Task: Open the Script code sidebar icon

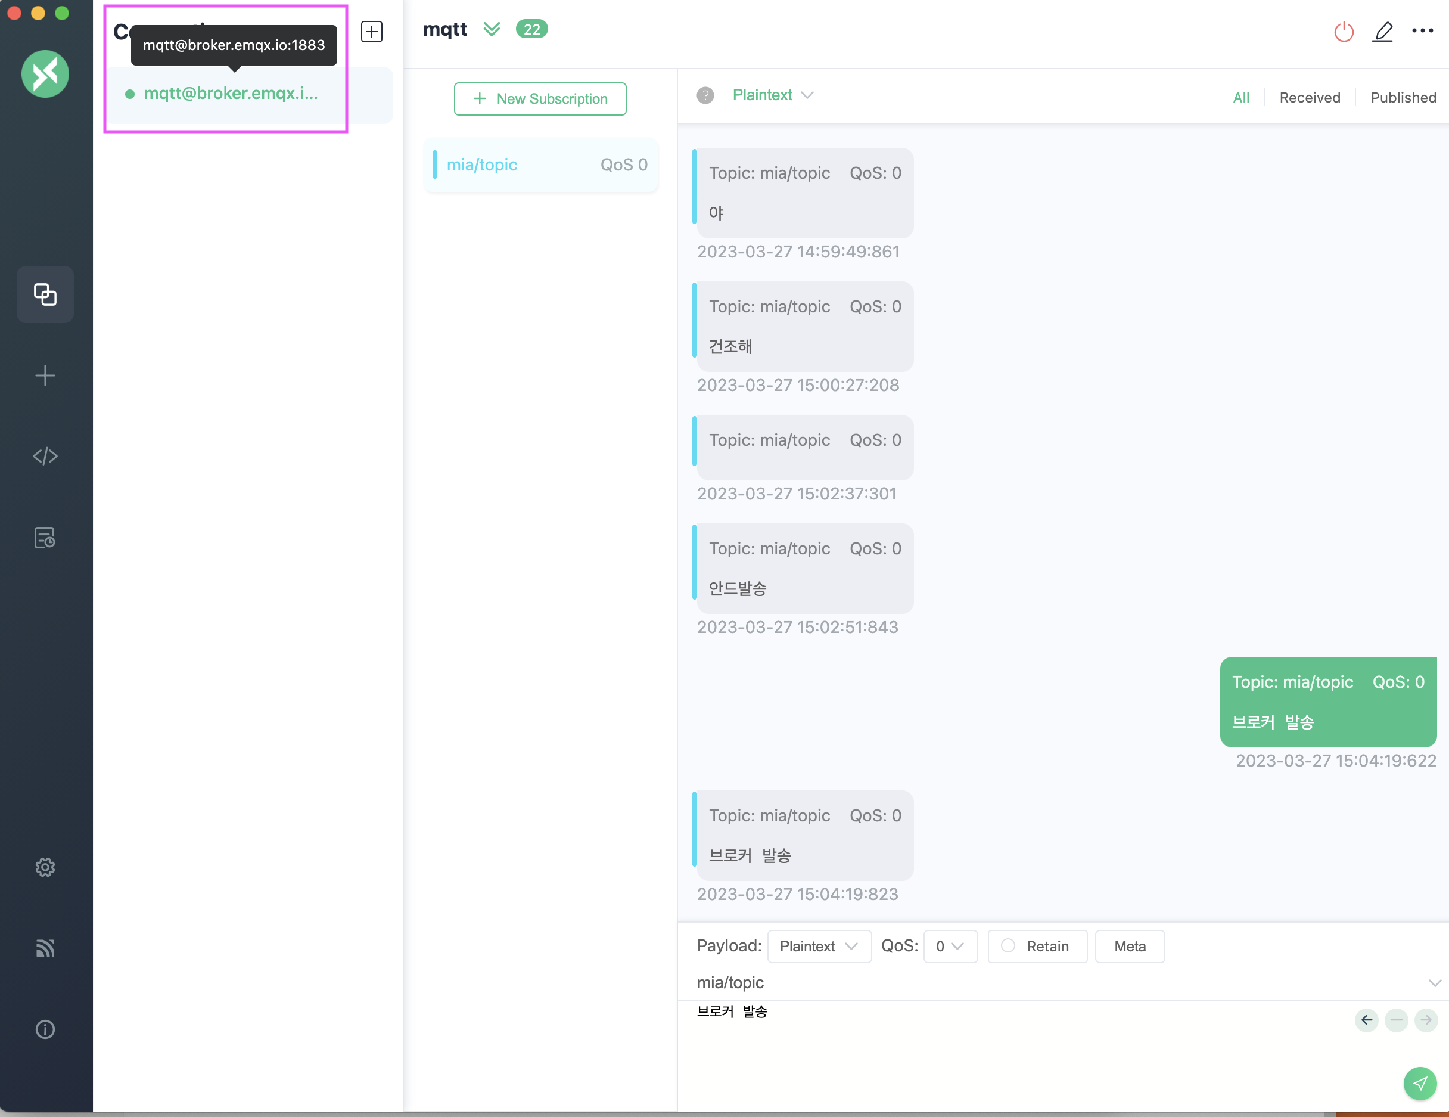Action: pos(45,456)
